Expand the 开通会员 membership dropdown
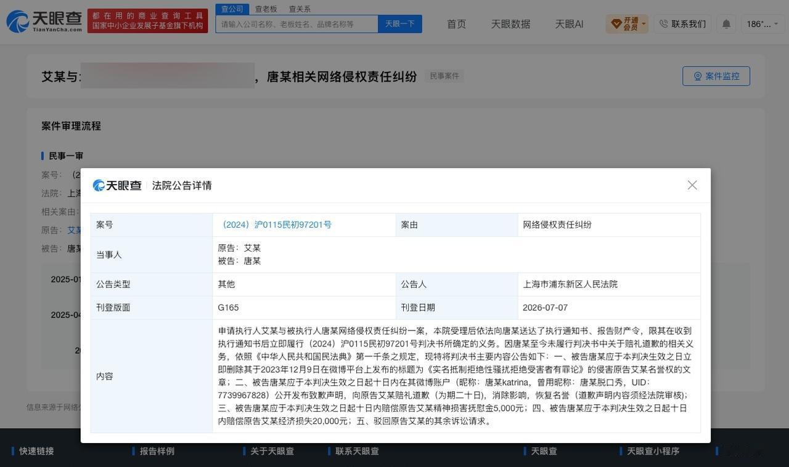The image size is (789, 467). [627, 24]
